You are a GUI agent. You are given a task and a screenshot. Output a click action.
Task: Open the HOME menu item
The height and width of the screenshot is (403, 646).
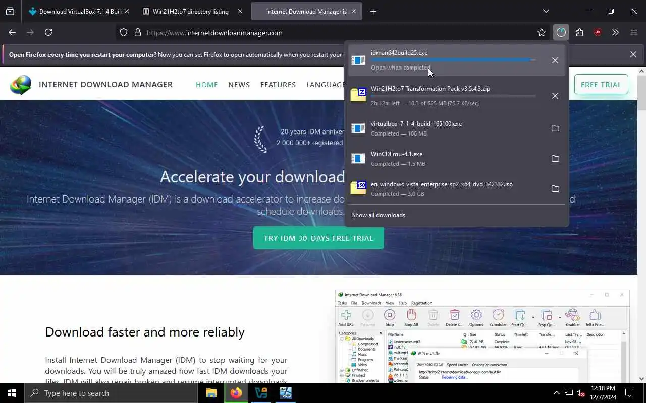206,85
